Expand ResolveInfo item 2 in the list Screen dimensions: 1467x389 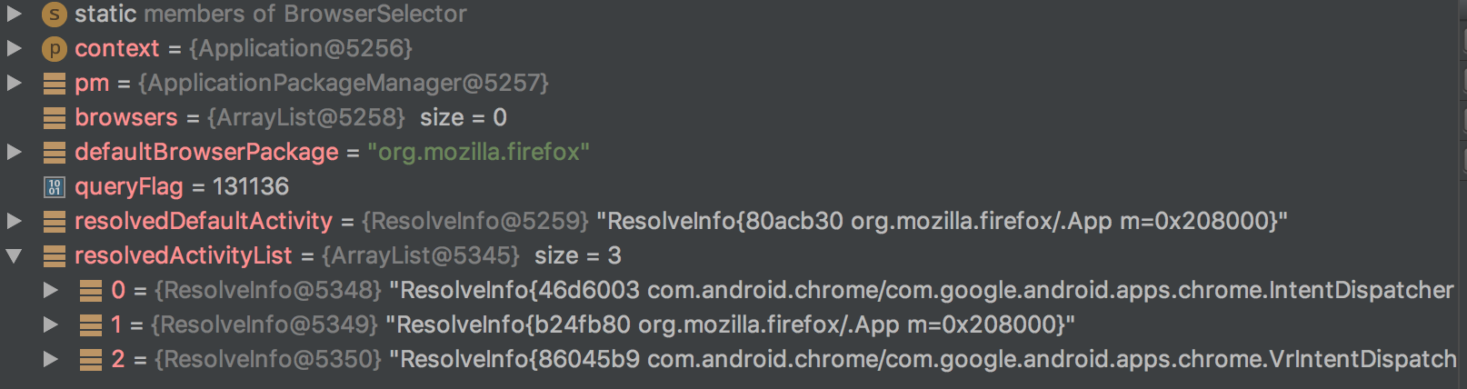(x=51, y=359)
